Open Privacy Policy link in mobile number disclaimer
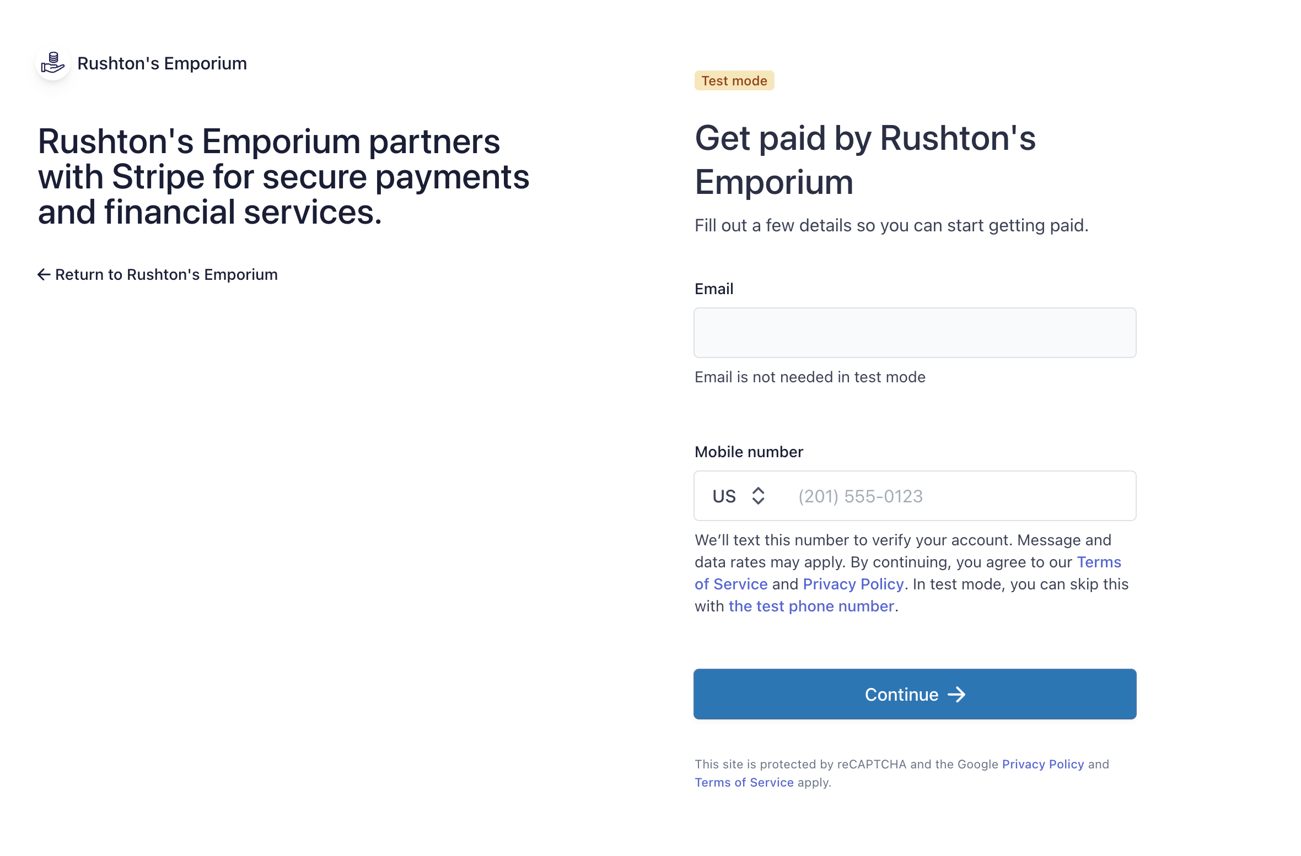Image resolution: width=1301 pixels, height=856 pixels. click(853, 584)
